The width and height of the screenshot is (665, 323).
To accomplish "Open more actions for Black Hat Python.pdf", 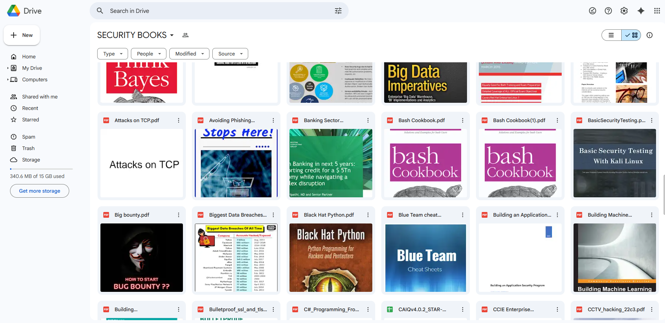I will pyautogui.click(x=368, y=215).
